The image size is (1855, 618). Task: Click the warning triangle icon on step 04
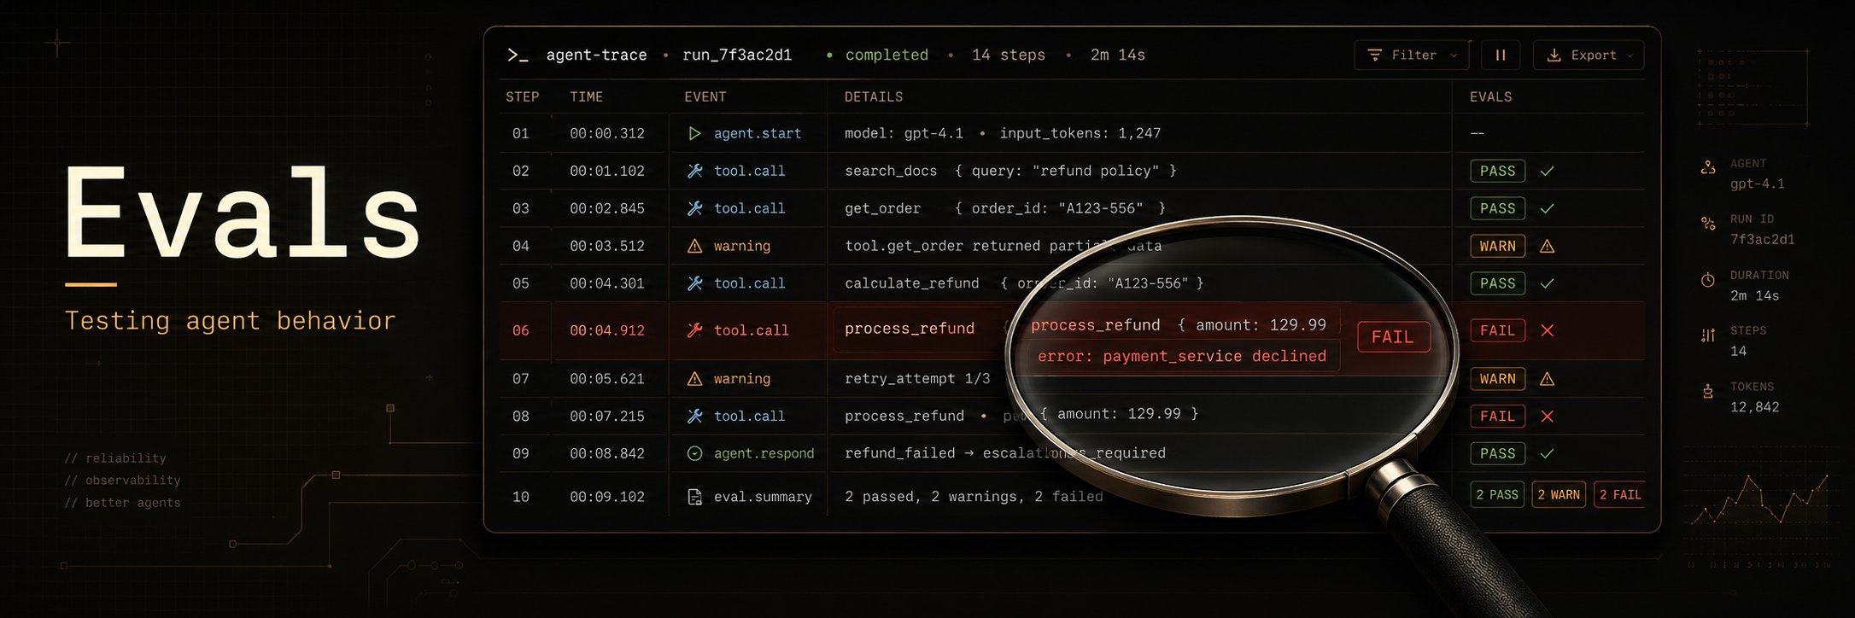[x=695, y=246]
